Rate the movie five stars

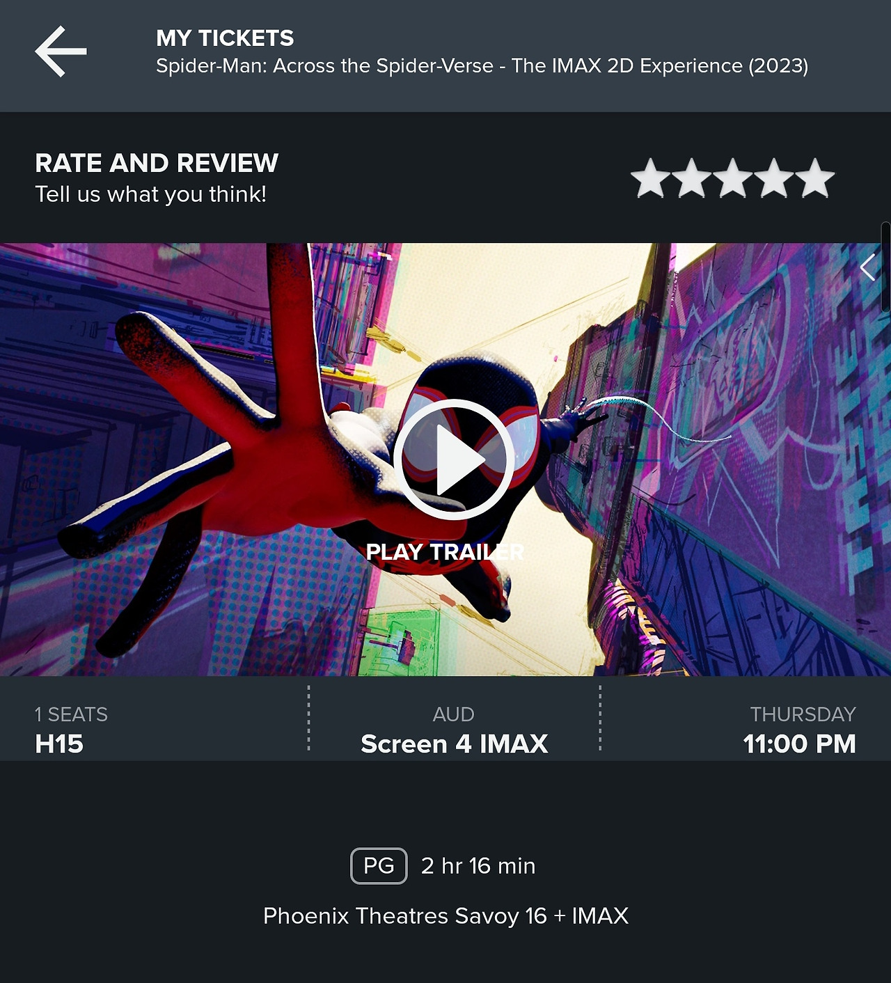pos(815,179)
